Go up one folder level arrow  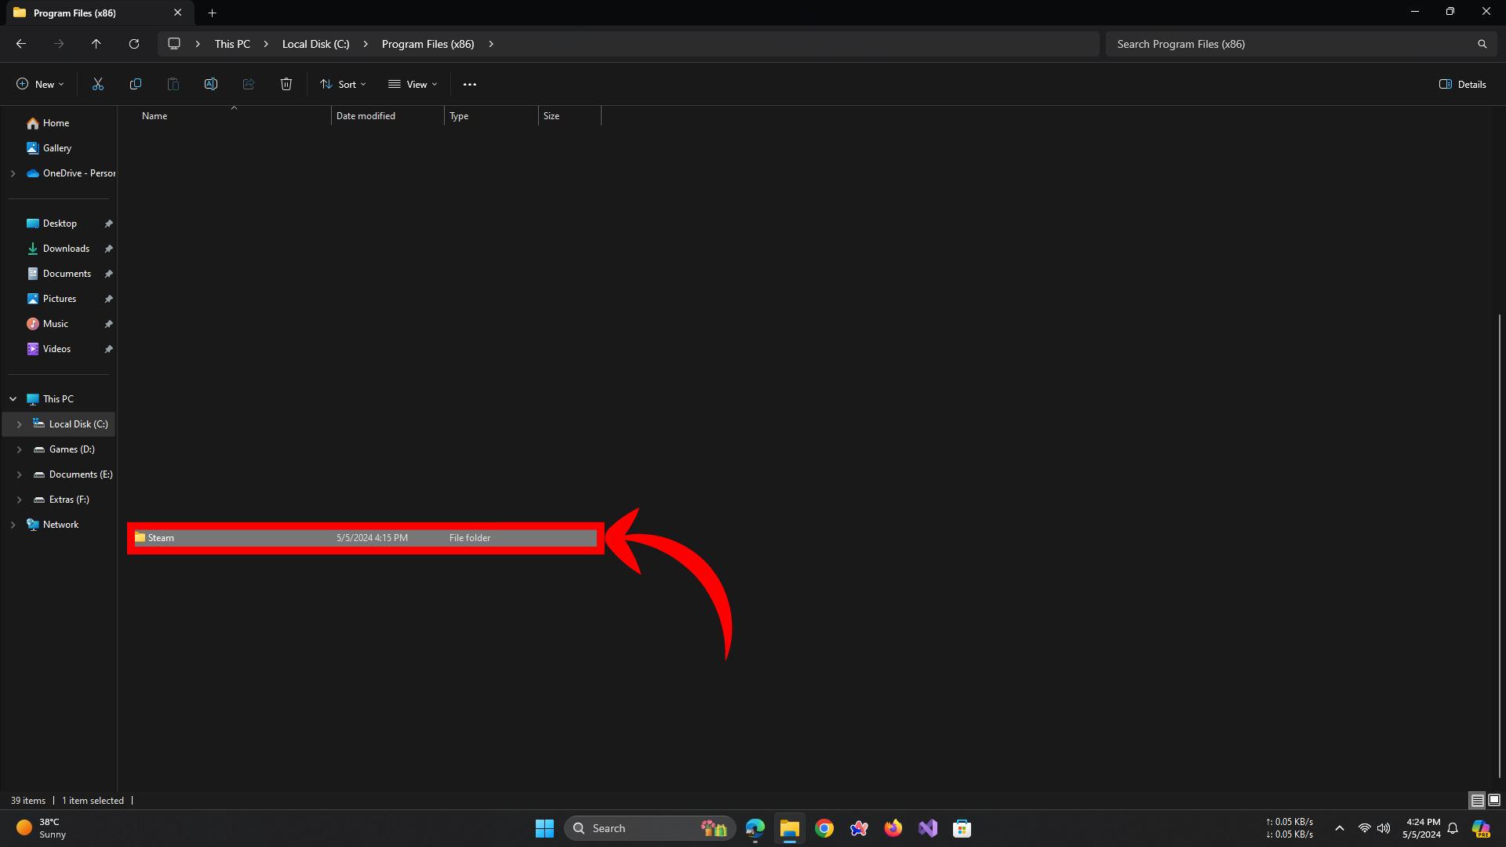96,44
